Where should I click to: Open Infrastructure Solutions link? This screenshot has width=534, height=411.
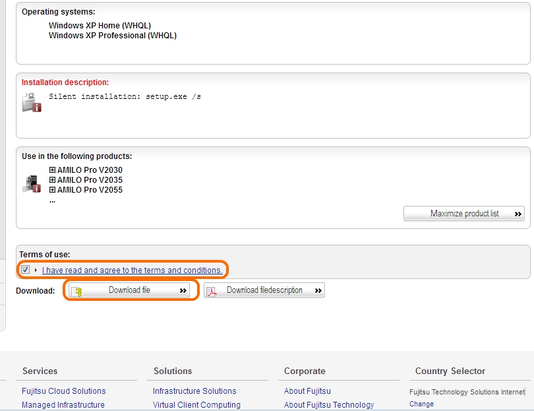click(194, 391)
